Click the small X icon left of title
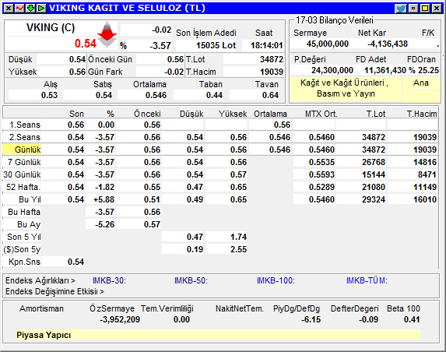Image resolution: width=446 pixels, height=352 pixels. pos(9,9)
